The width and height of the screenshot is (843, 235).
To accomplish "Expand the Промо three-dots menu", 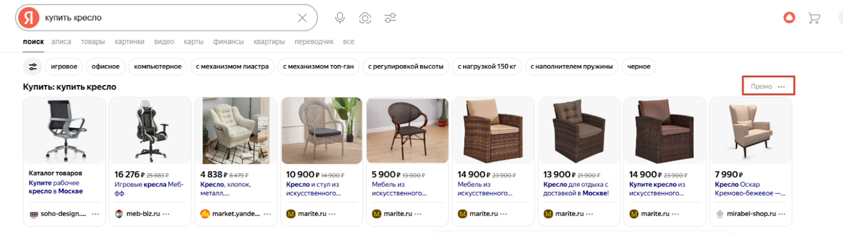I will coord(781,87).
